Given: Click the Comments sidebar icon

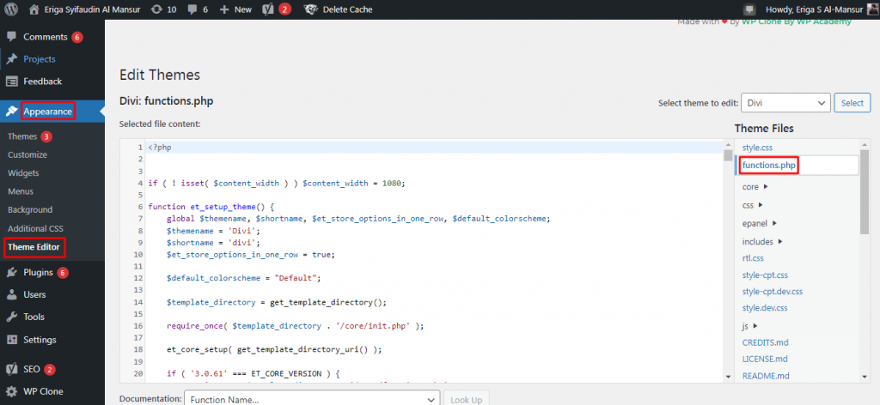Looking at the screenshot, I should tap(11, 36).
